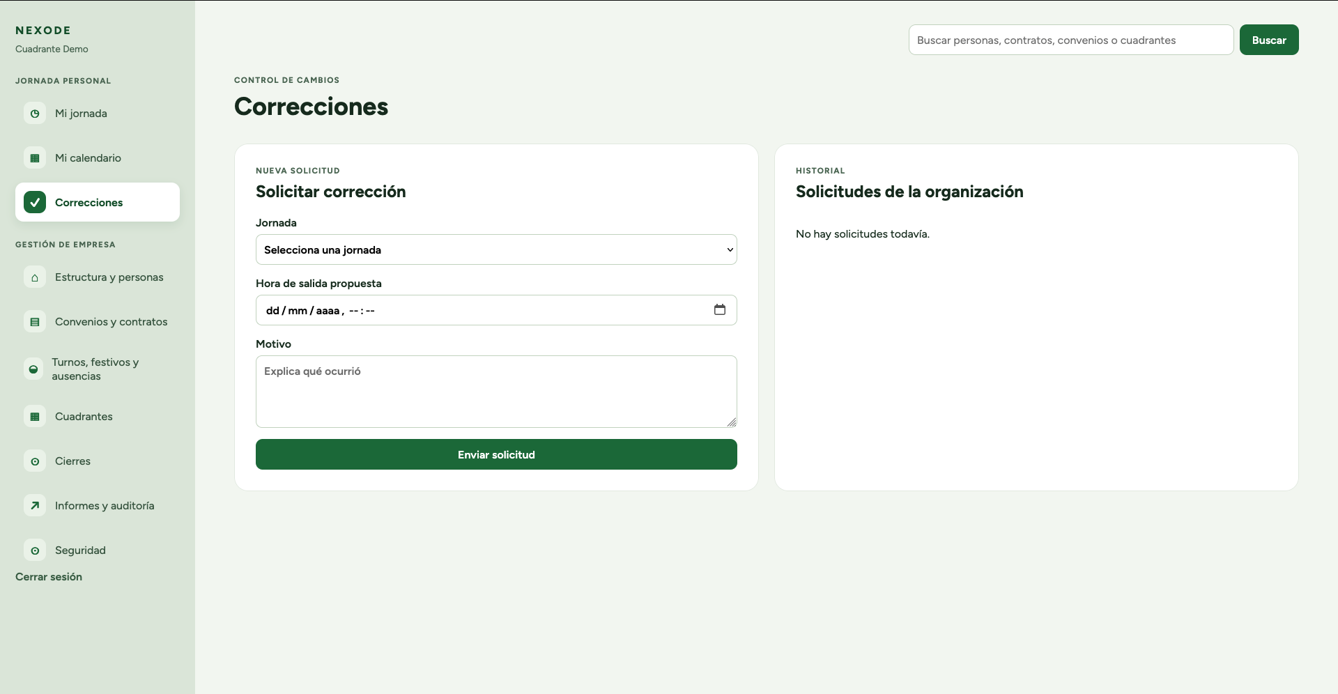Click the 'Solicitudes de la organización' heading
1338x694 pixels.
coord(909,192)
